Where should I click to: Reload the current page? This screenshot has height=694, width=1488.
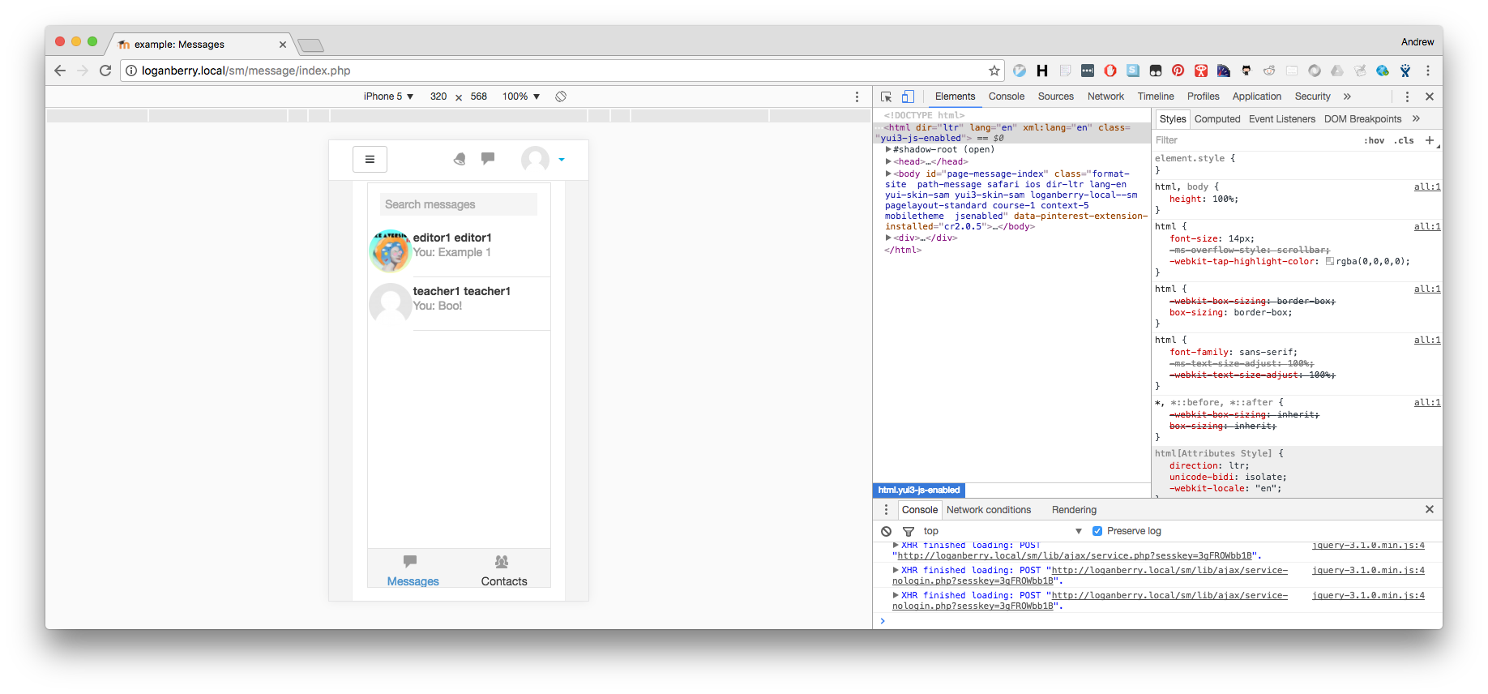[105, 71]
